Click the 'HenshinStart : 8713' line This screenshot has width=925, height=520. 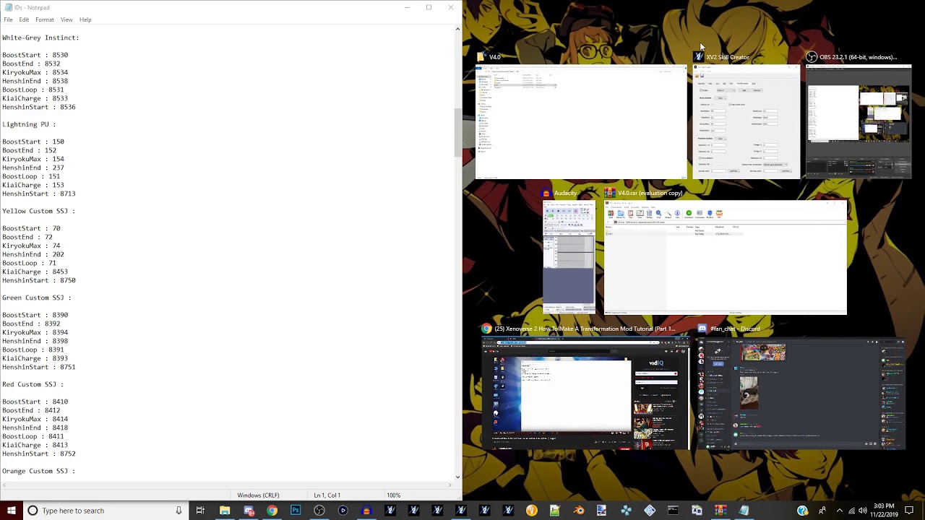38,194
